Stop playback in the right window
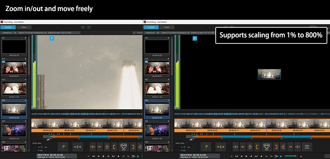This screenshot has height=159, width=330. [x=261, y=156]
